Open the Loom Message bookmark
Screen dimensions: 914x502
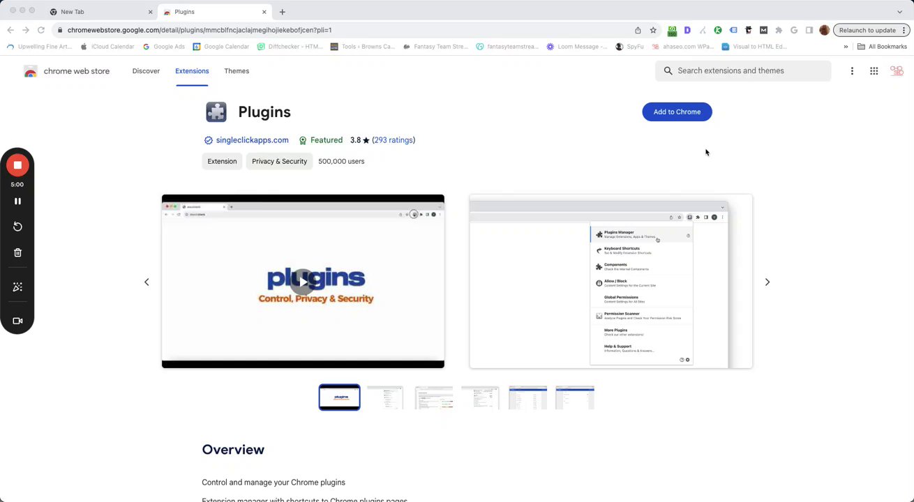pos(577,47)
